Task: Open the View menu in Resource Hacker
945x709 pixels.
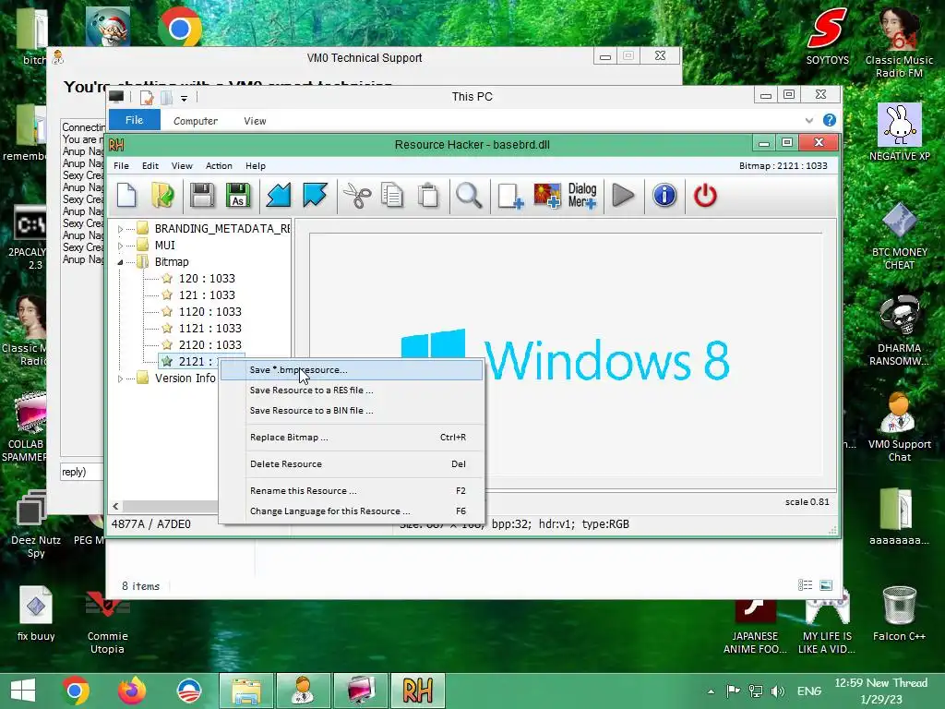Action: tap(182, 166)
